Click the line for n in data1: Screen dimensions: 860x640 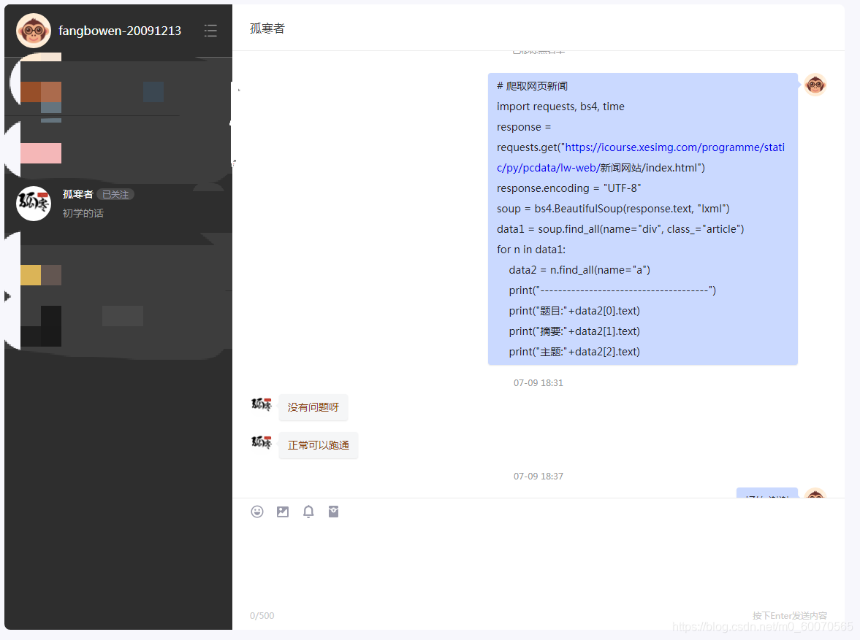(531, 250)
